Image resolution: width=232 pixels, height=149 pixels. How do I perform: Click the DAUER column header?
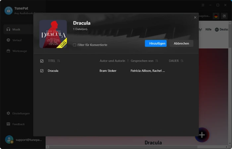pyautogui.click(x=174, y=61)
